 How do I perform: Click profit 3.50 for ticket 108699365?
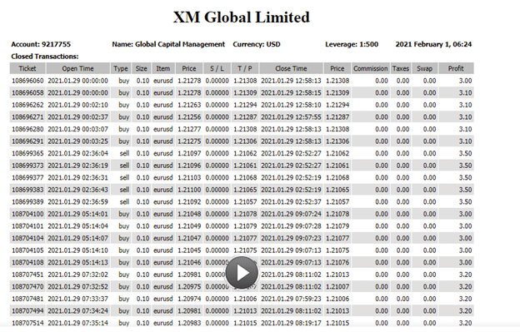click(465, 154)
